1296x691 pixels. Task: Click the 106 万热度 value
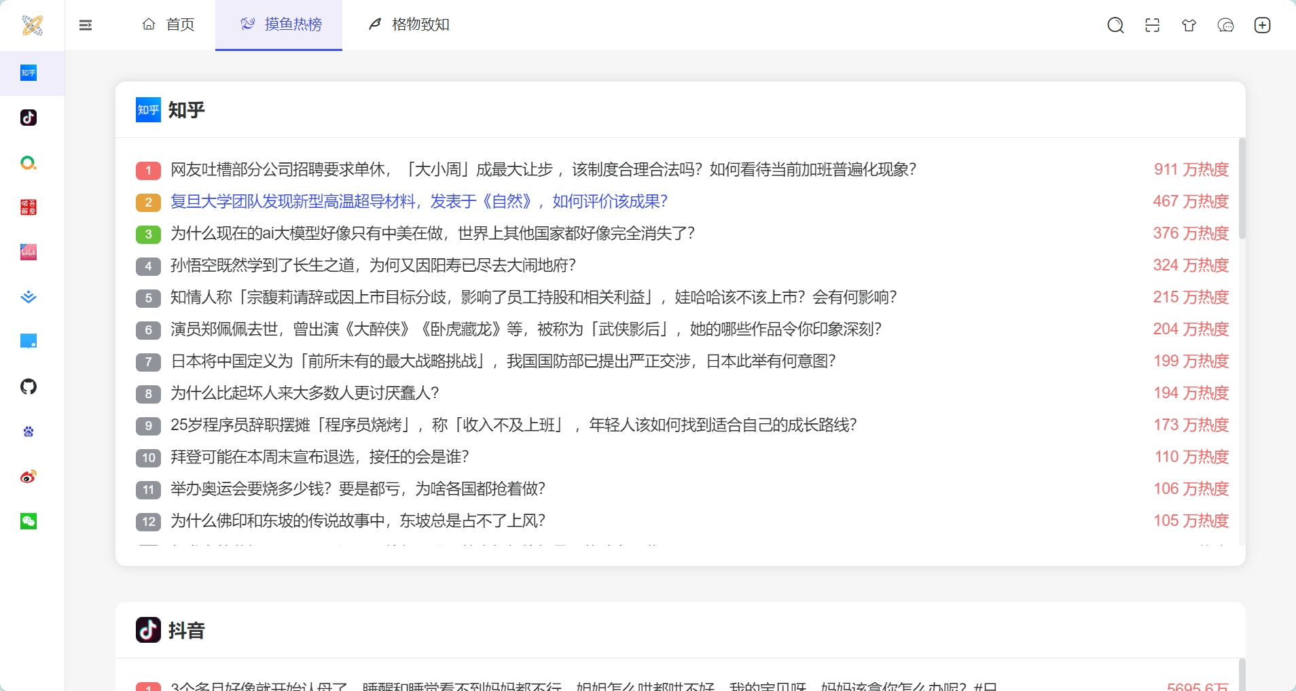pyautogui.click(x=1191, y=489)
